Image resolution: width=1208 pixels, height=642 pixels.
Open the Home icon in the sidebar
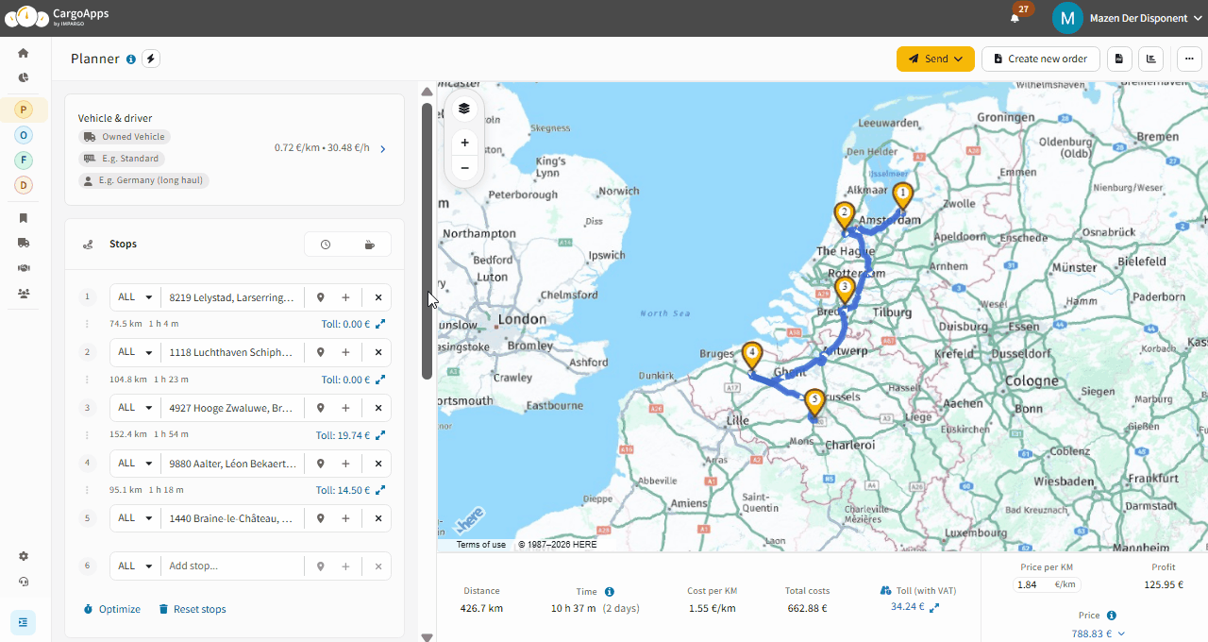click(x=24, y=53)
